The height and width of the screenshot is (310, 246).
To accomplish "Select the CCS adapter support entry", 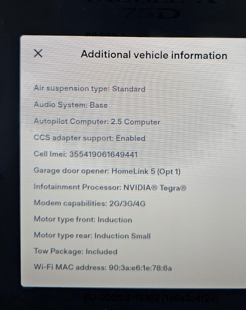I will 90,138.
